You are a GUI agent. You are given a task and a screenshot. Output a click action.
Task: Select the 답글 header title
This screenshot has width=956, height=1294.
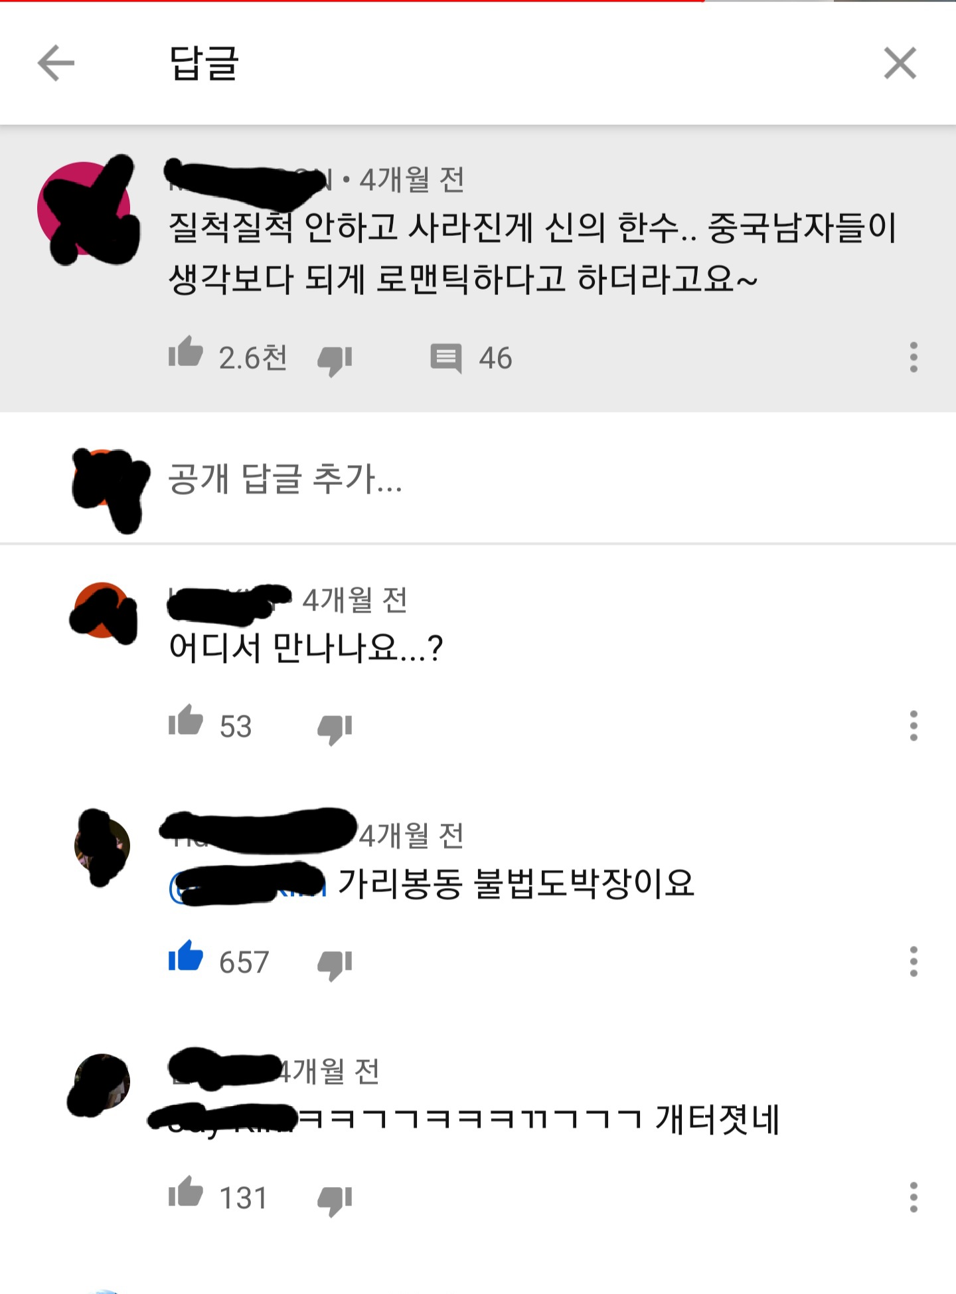click(x=204, y=63)
